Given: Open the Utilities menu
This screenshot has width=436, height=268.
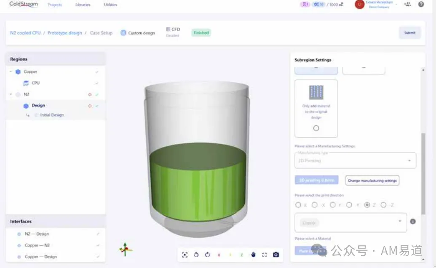Looking at the screenshot, I should tap(110, 5).
